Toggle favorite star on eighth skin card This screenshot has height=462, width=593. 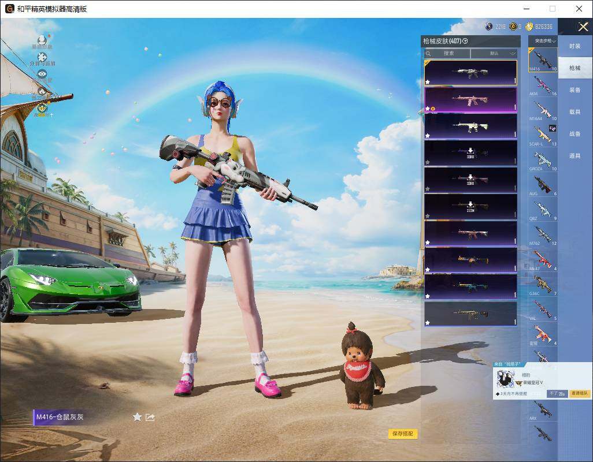(428, 269)
